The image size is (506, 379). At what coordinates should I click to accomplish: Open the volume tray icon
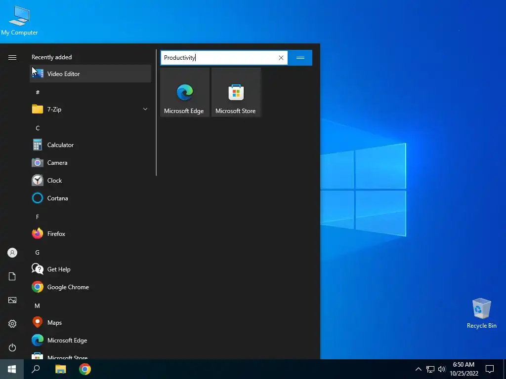coord(442,369)
